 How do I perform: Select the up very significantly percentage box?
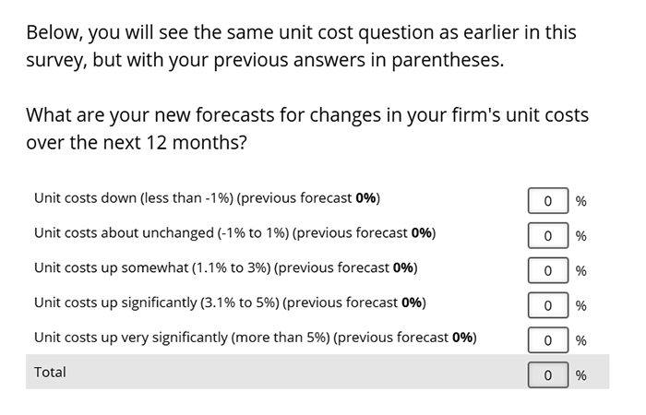coord(548,340)
